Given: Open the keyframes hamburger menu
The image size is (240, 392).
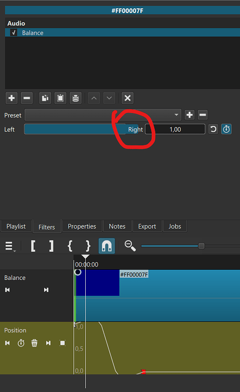Looking at the screenshot, I should click(10, 246).
